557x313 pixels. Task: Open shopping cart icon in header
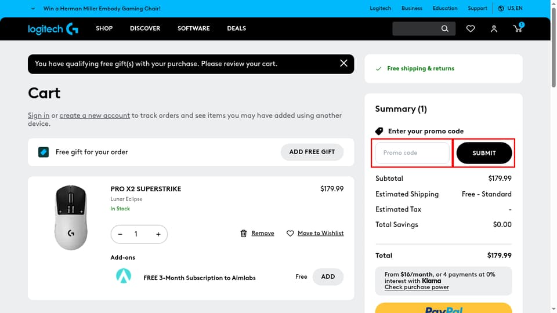pos(518,28)
